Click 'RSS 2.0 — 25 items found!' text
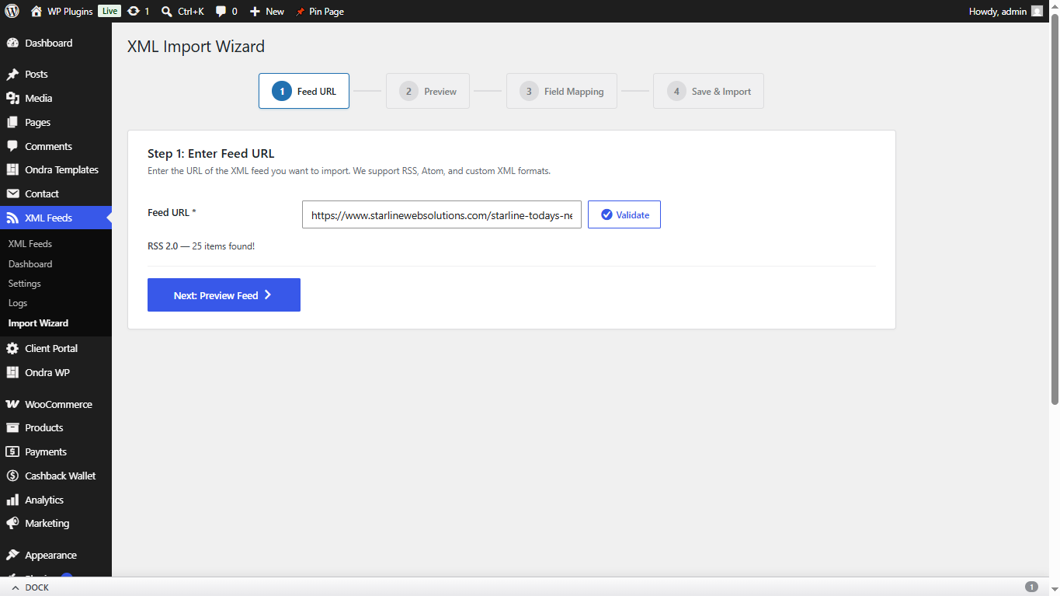The image size is (1060, 596). tap(201, 246)
